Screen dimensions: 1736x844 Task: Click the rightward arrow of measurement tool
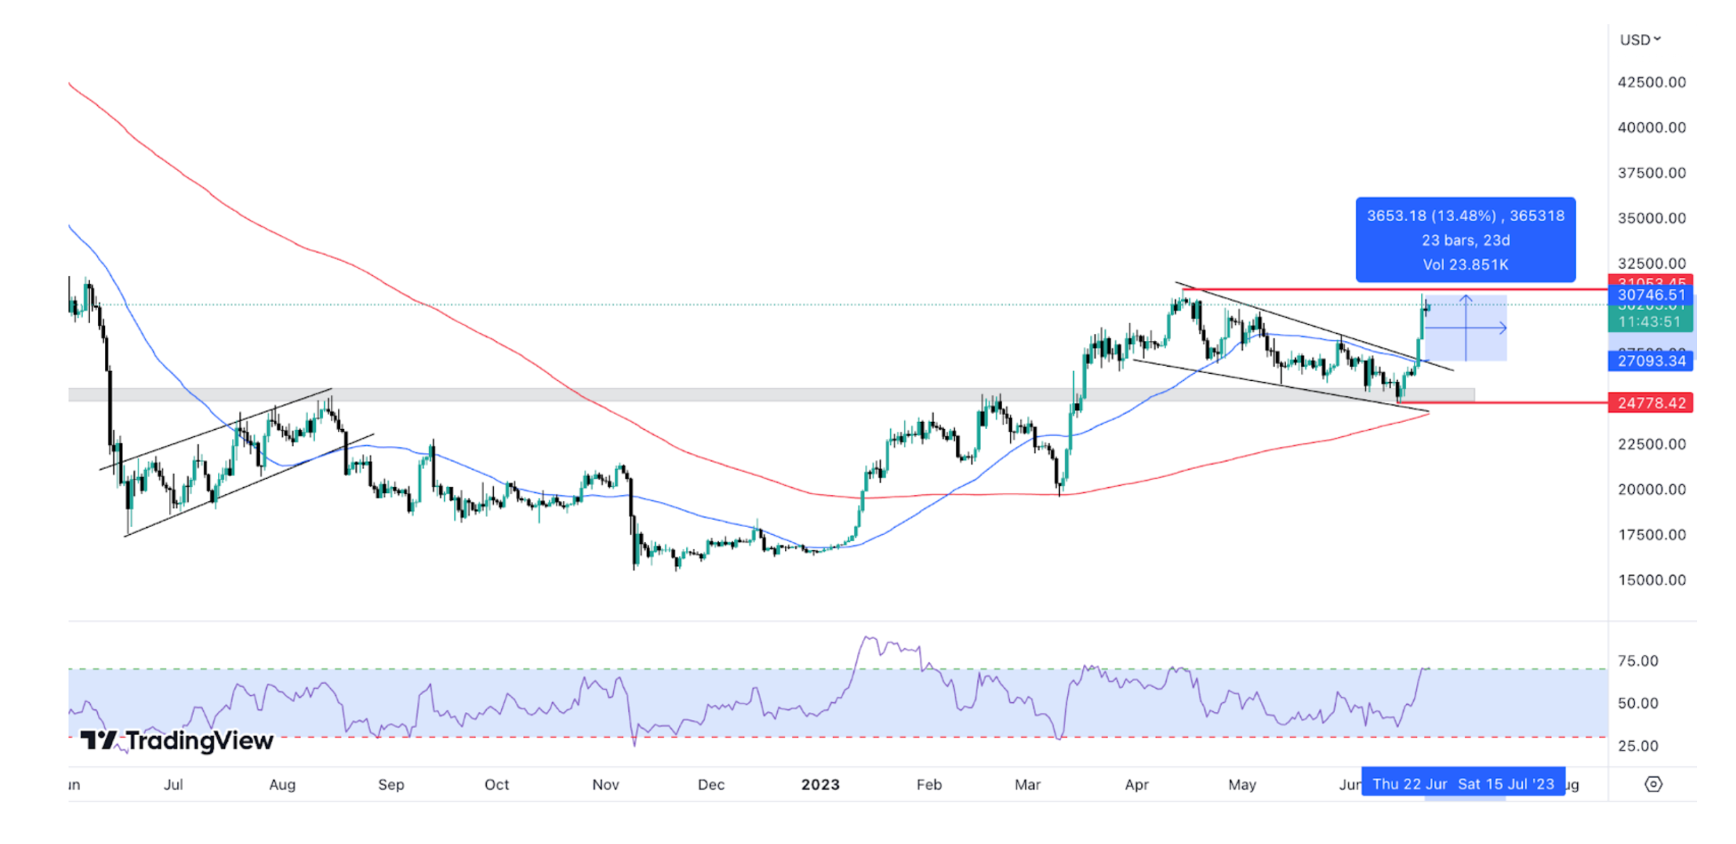click(x=1502, y=328)
